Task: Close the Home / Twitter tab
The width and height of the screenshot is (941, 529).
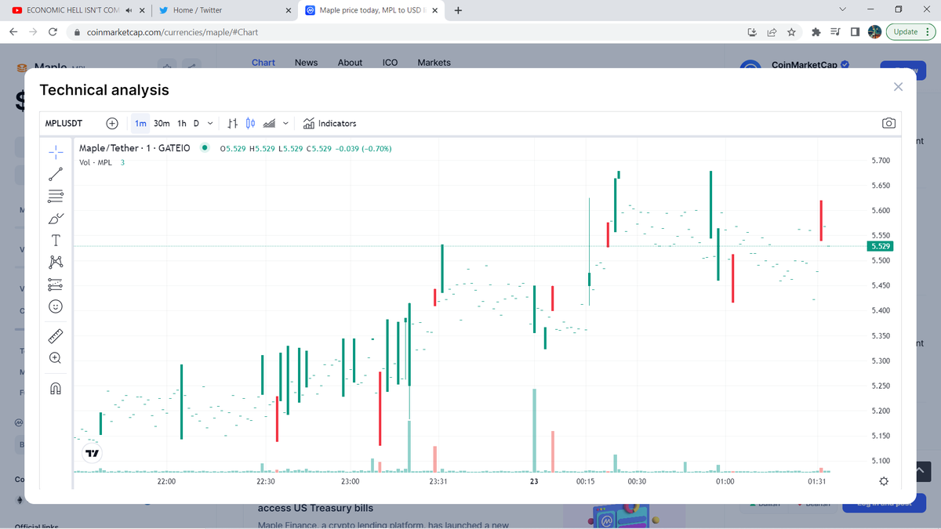Action: [288, 11]
